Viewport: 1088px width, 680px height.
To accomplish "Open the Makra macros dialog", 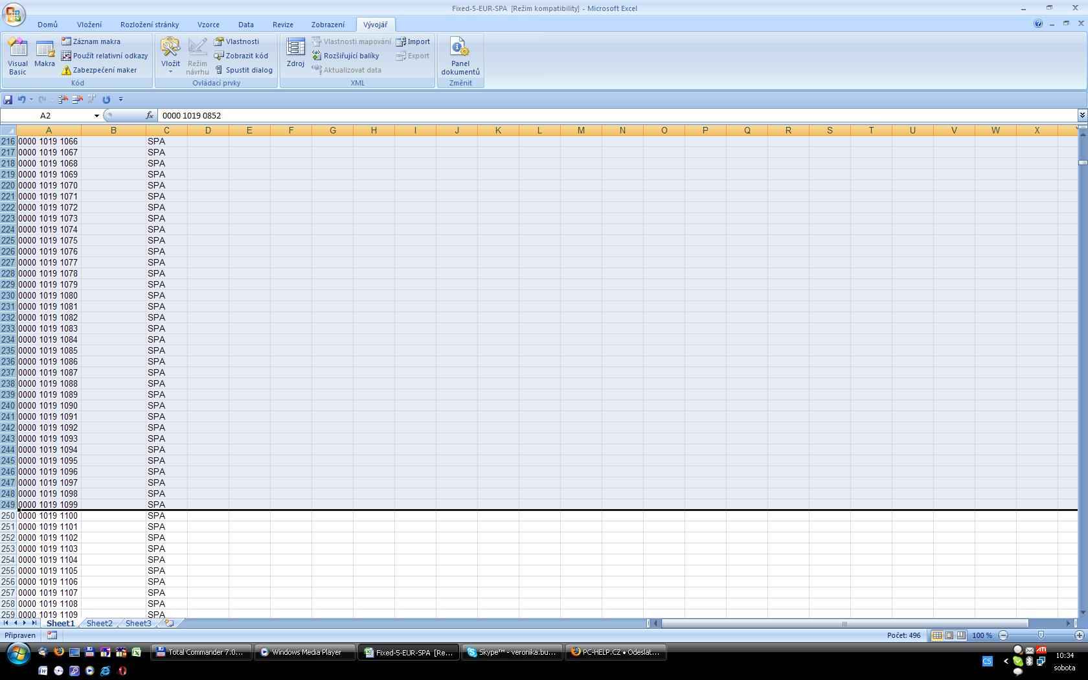I will pyautogui.click(x=45, y=56).
